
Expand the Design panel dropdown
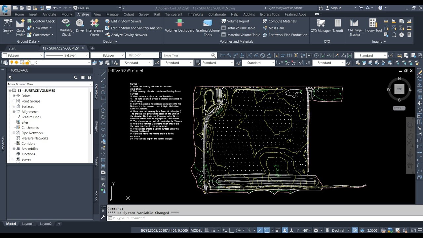click(110, 42)
